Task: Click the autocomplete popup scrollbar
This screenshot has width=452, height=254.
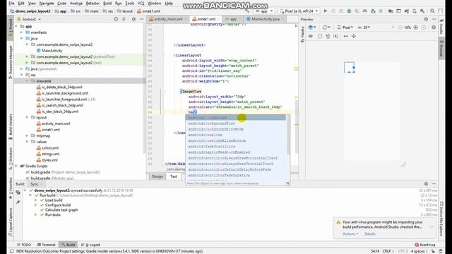Action: click(288, 134)
